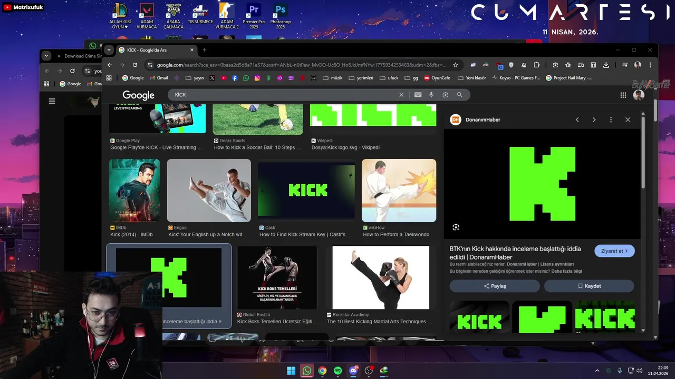
Task: Open the WhatsApp bookmark icon
Action: [246, 78]
